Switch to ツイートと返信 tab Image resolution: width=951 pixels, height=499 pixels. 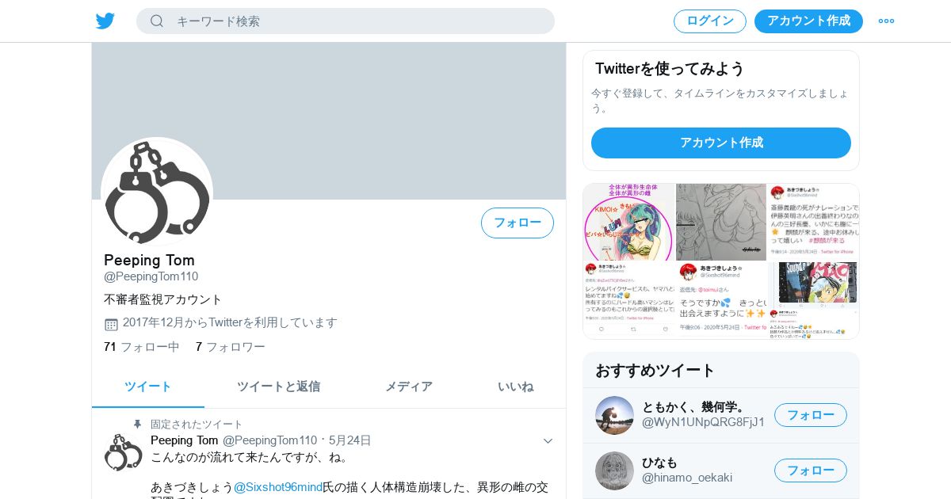coord(278,387)
